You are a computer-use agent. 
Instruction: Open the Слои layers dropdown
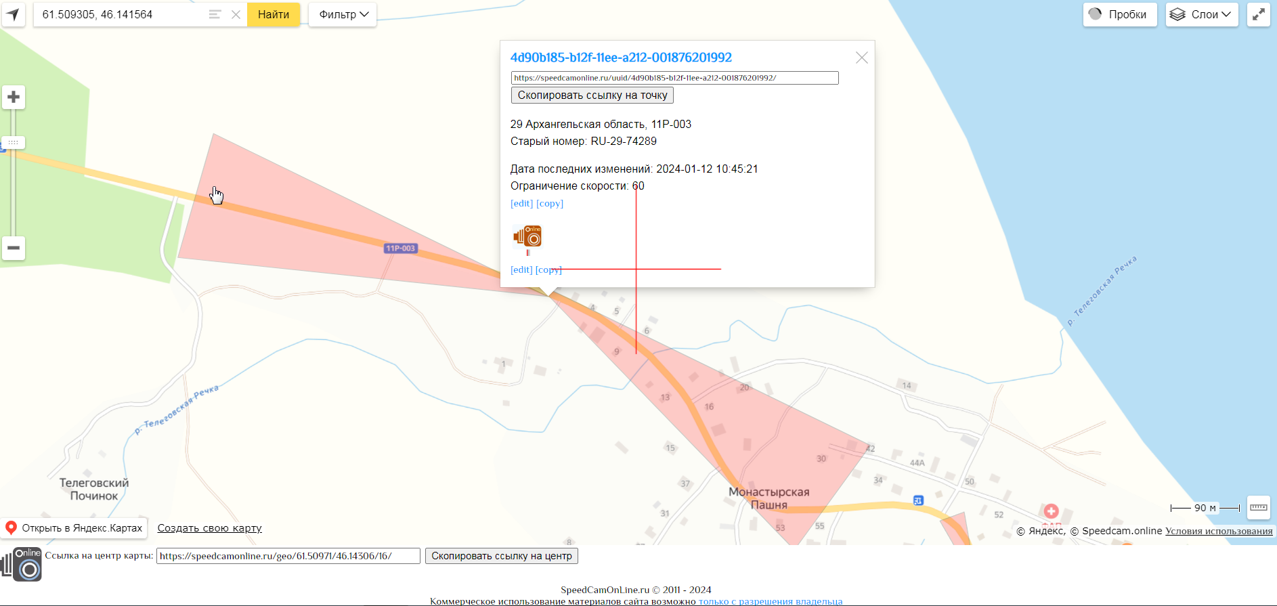tap(1201, 14)
